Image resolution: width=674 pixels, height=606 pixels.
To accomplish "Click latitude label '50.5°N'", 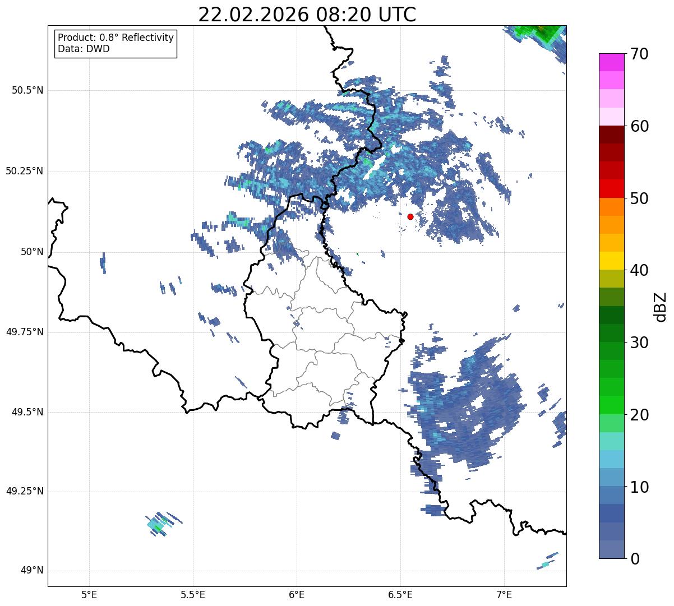I will tap(27, 90).
